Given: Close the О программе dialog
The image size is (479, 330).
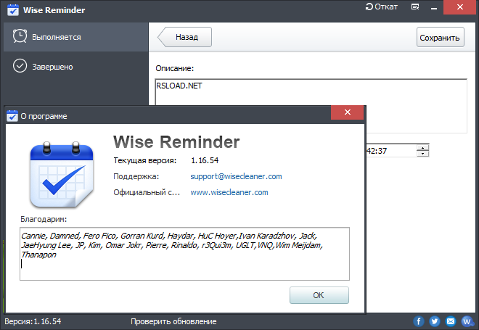Looking at the screenshot, I should 348,112.
